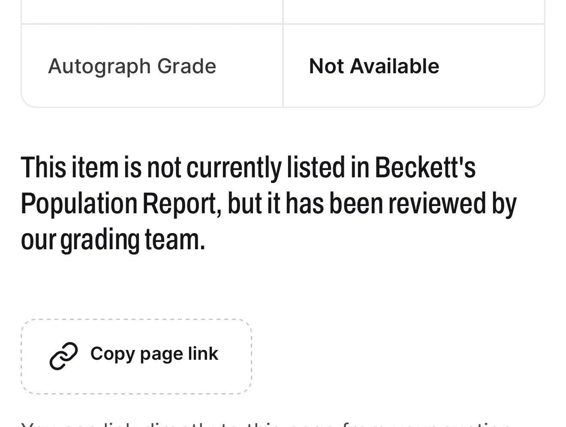Click 'This item is not currently listed' text
The height and width of the screenshot is (427, 566).
[x=151, y=167]
